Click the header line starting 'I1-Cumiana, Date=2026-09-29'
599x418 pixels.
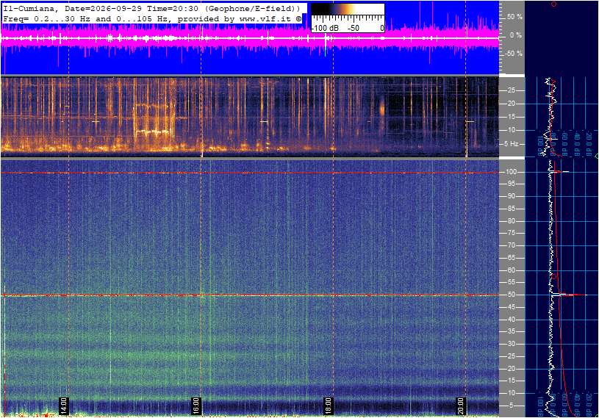151,8
